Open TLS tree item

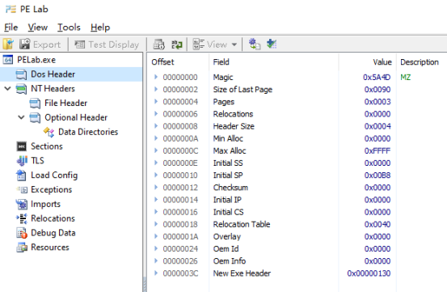pos(37,160)
